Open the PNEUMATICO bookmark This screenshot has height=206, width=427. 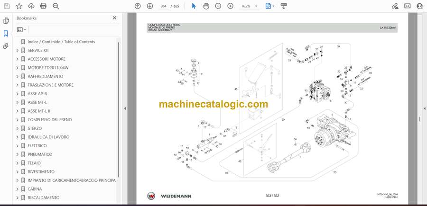tap(40, 154)
